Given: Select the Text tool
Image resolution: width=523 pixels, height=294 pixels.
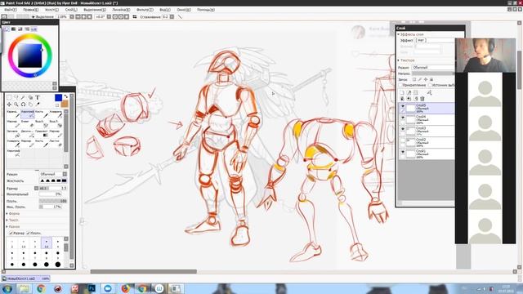Looking at the screenshot, I should click(x=38, y=98).
